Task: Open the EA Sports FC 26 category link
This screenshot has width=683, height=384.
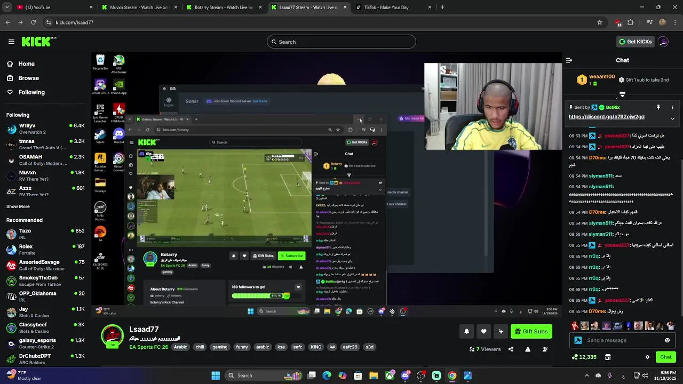Action: pyautogui.click(x=148, y=347)
